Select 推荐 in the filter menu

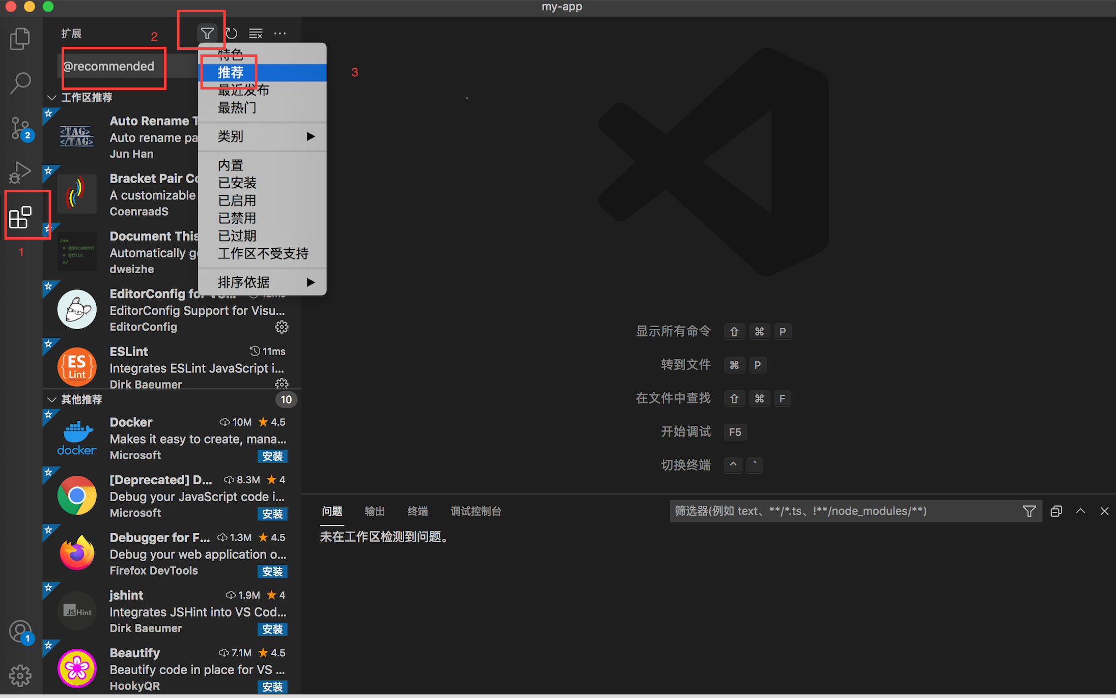(x=262, y=72)
